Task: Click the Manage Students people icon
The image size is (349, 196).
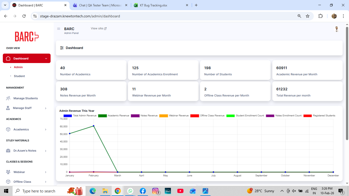Action: (8, 98)
